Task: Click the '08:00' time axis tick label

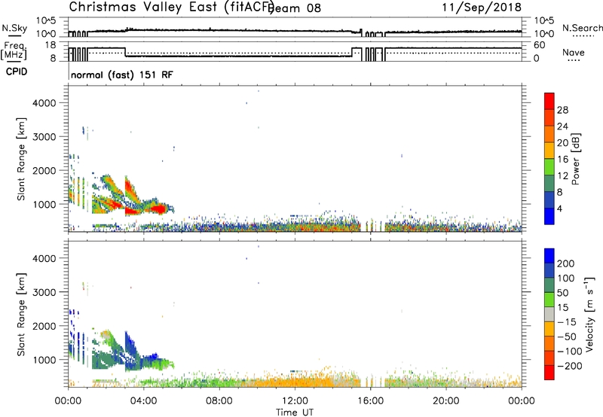Action: pyautogui.click(x=219, y=401)
